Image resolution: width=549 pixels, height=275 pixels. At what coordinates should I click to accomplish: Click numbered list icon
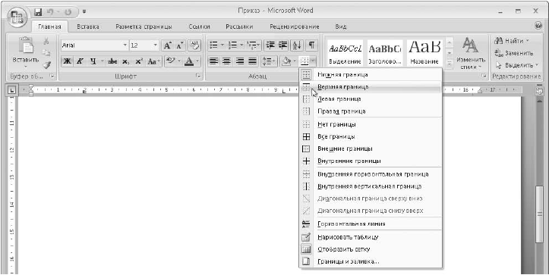coord(233,45)
